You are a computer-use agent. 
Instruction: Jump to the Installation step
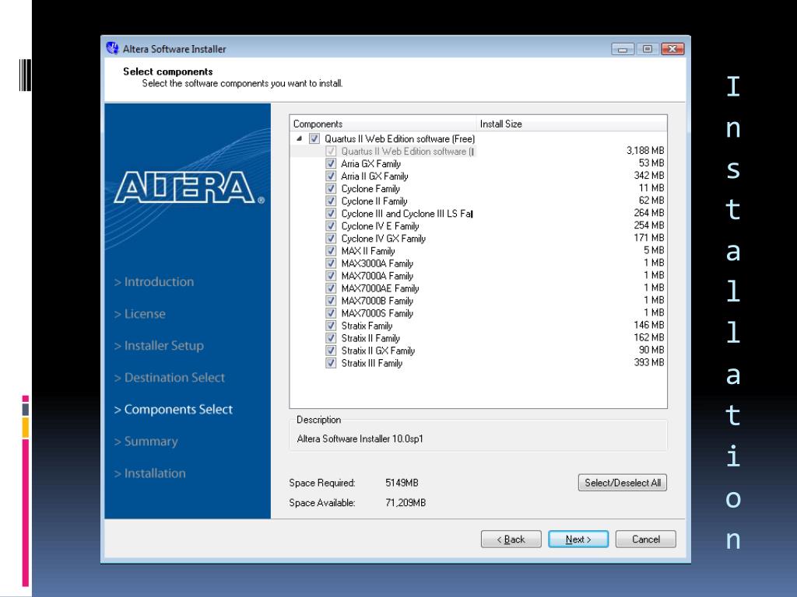click(150, 473)
